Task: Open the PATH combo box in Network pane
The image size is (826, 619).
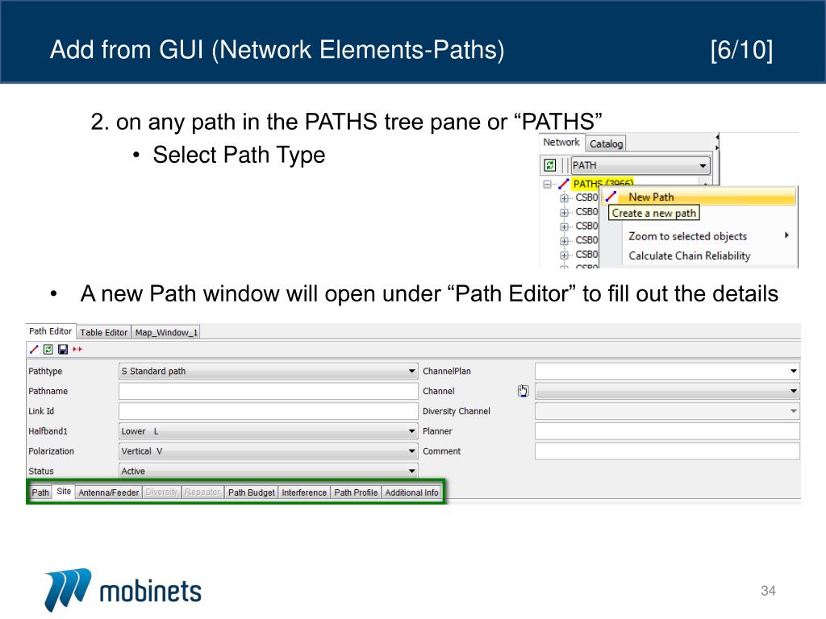Action: [640, 165]
